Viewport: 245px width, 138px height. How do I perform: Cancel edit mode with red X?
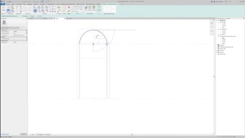point(69,7)
